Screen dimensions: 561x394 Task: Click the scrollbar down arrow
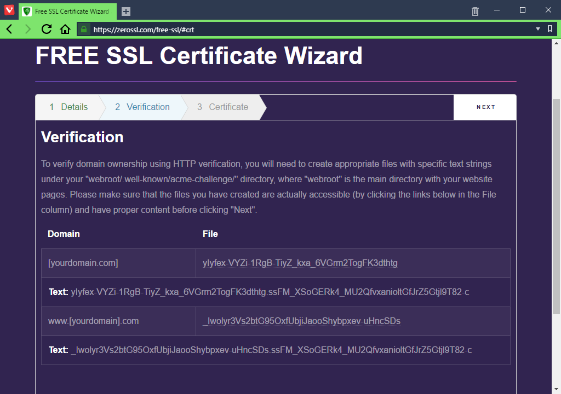coord(556,389)
